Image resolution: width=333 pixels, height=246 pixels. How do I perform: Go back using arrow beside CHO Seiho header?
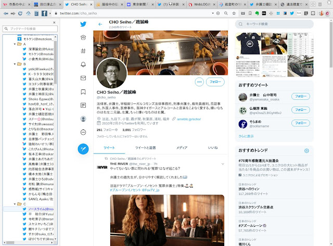pos(100,24)
